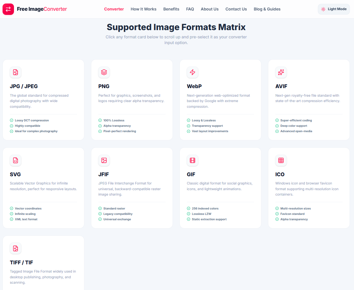
Task: Click 'Highly compatible' feature text
Action: tap(28, 126)
